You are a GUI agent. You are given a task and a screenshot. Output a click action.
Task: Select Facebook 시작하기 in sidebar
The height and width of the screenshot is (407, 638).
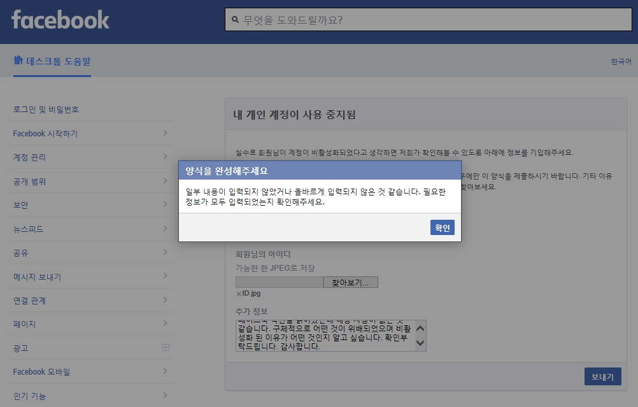45,134
